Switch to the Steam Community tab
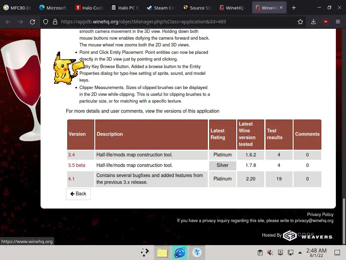This screenshot has width=346, height=260. [161, 8]
